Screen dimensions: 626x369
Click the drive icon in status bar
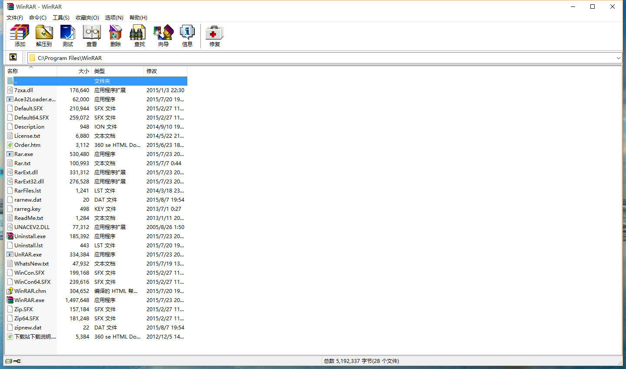coord(9,361)
